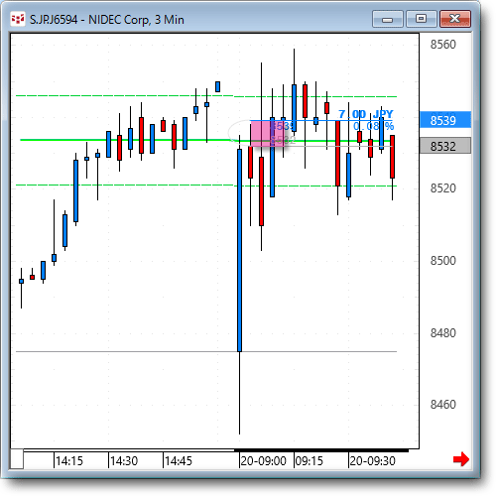
Task: Click the small white box at bottom left
Action: pos(17,459)
